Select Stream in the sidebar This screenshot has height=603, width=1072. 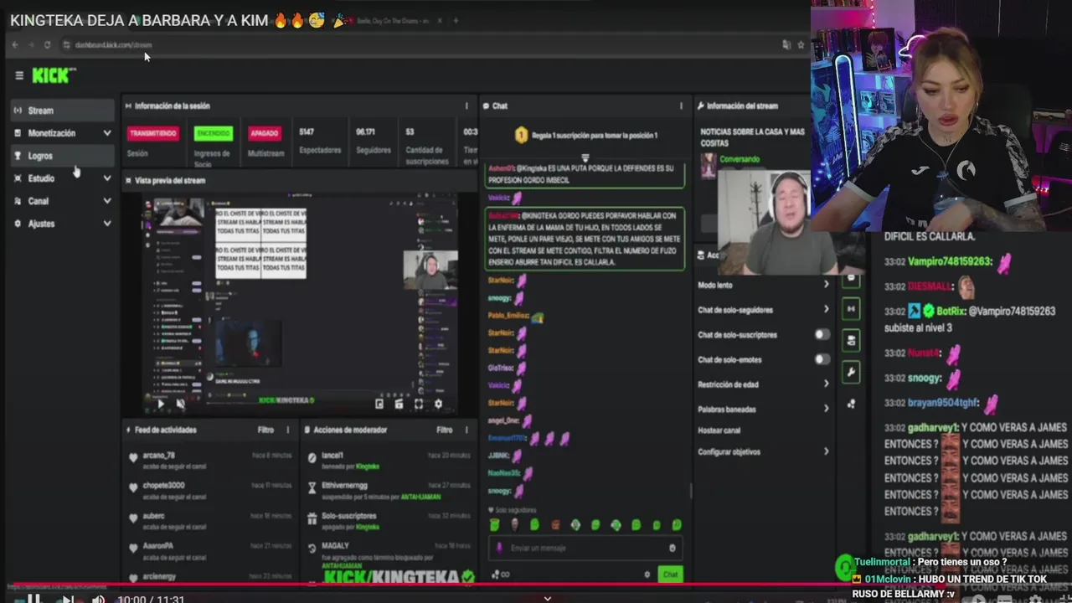(x=63, y=110)
